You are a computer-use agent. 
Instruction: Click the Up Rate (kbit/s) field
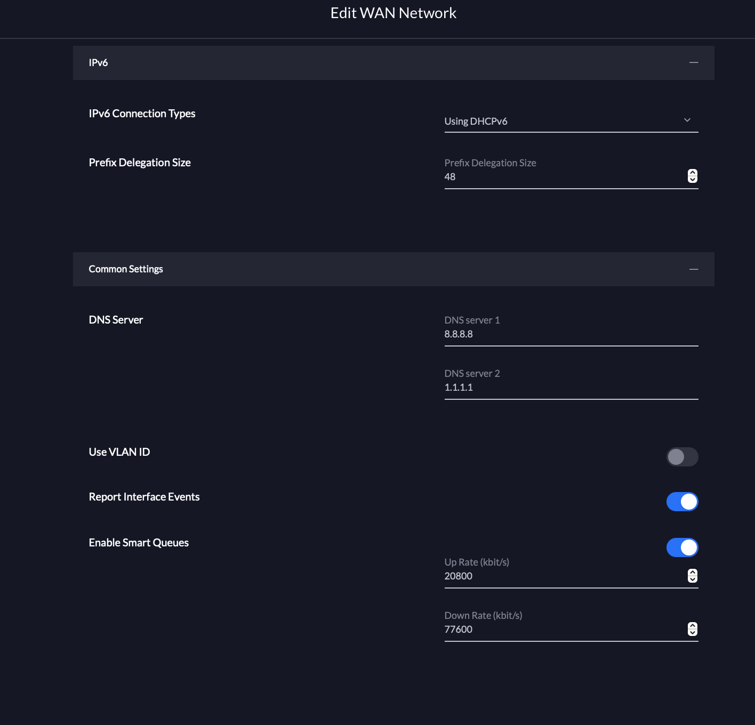pyautogui.click(x=563, y=576)
